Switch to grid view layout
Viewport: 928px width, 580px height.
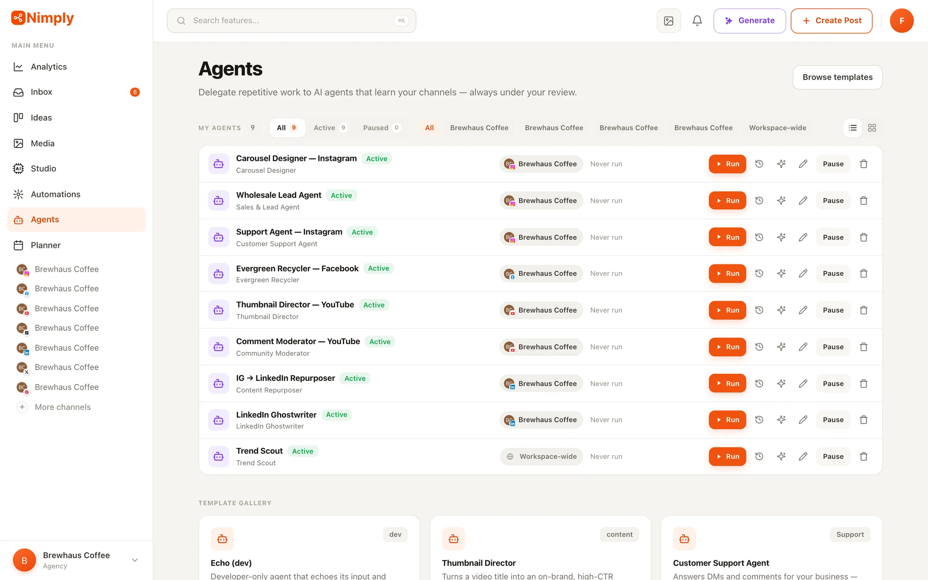[872, 128]
